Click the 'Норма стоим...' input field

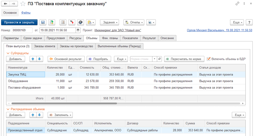pos(141,59)
